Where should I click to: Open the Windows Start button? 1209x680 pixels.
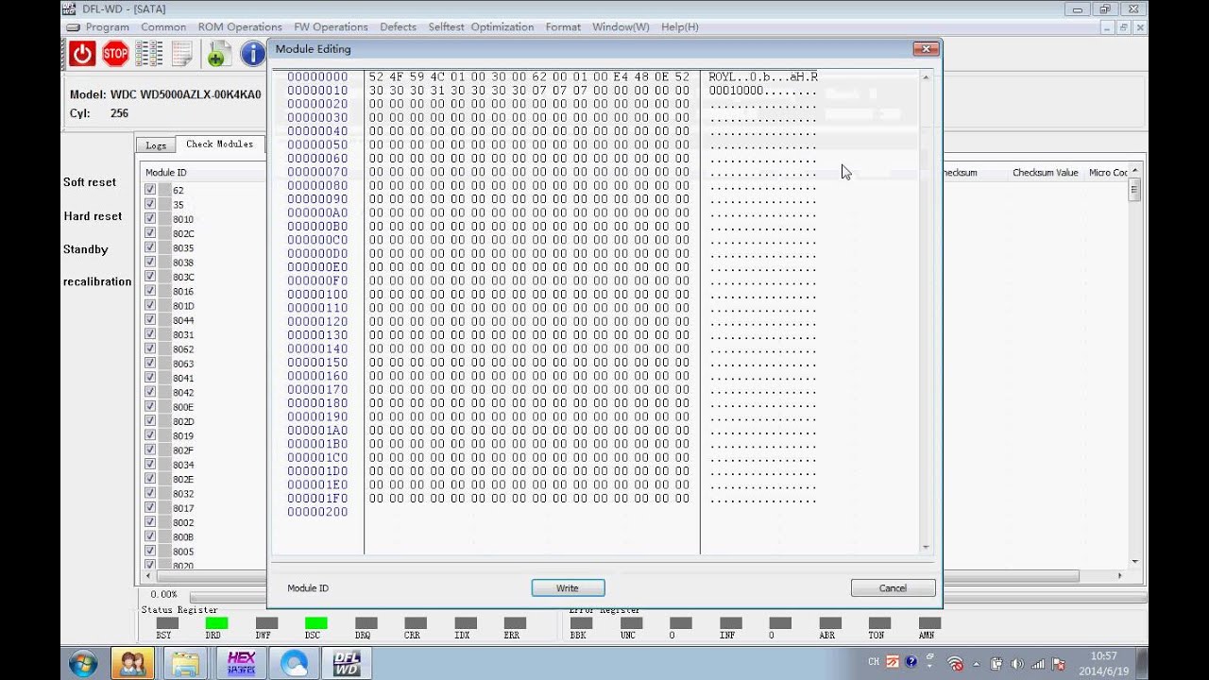pyautogui.click(x=82, y=663)
